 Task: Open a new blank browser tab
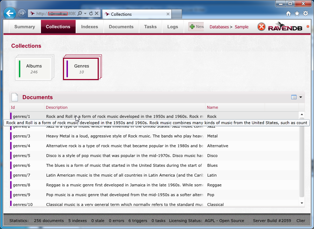point(177,14)
